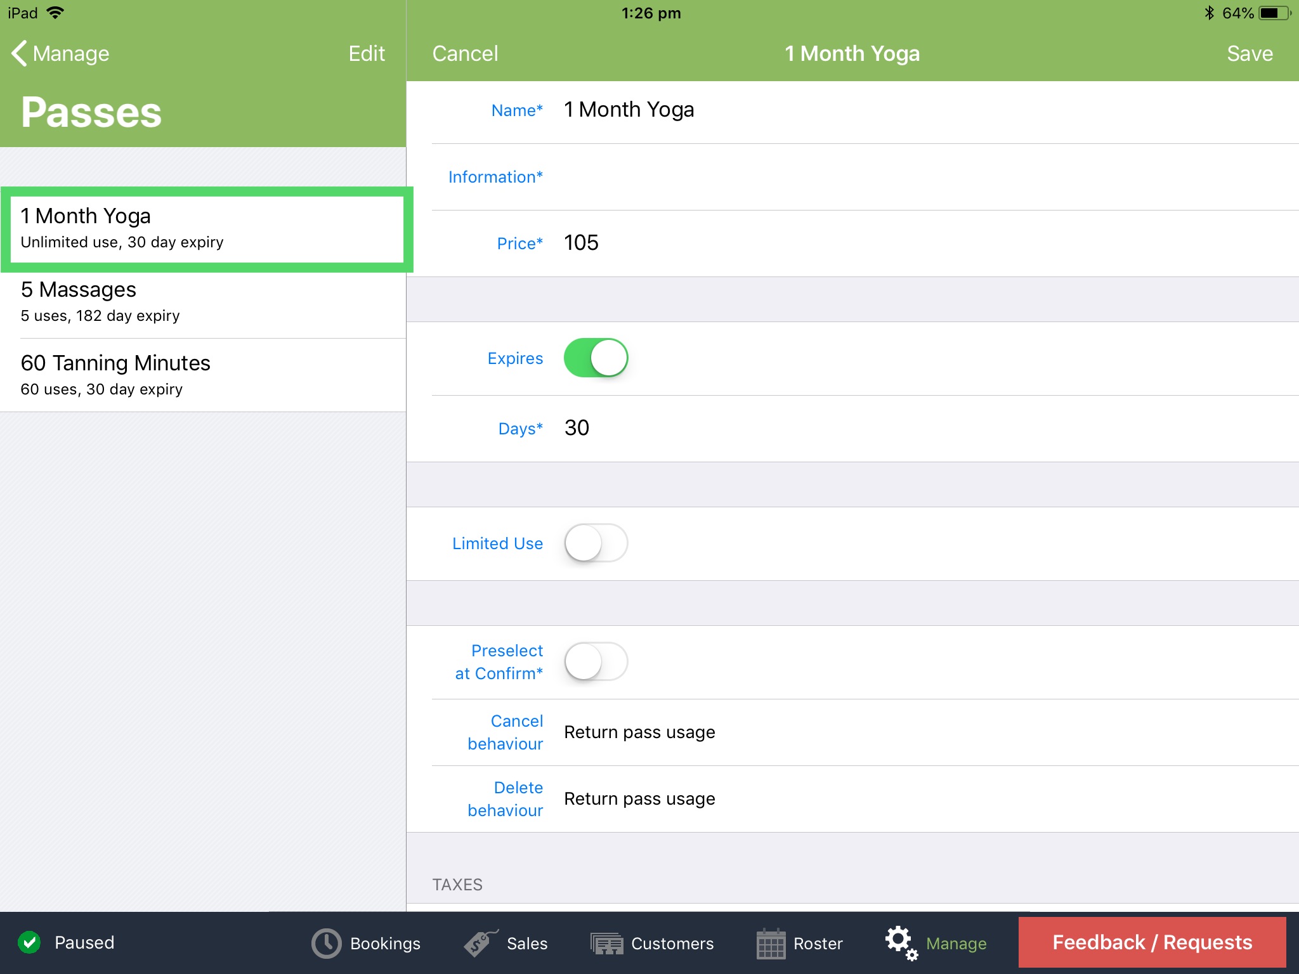Screen dimensions: 1299x974
Task: Turn on Preselect at Confirm
Action: [595, 661]
